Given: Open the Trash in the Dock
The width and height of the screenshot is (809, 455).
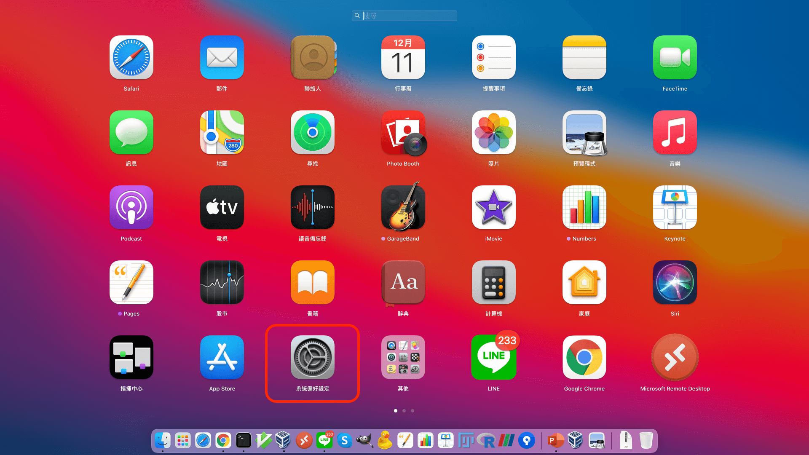Looking at the screenshot, I should pos(646,441).
